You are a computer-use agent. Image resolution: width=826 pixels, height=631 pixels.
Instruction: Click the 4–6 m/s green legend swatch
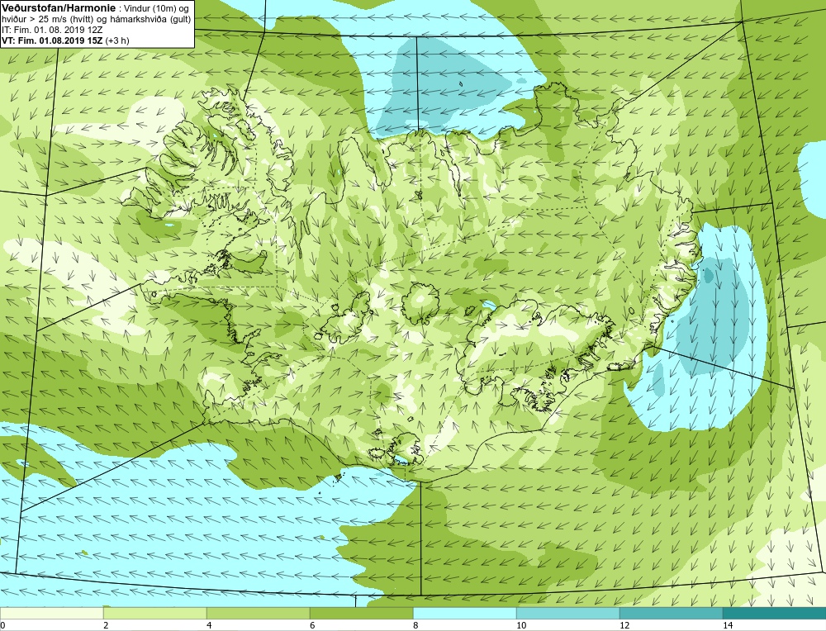pyautogui.click(x=258, y=613)
